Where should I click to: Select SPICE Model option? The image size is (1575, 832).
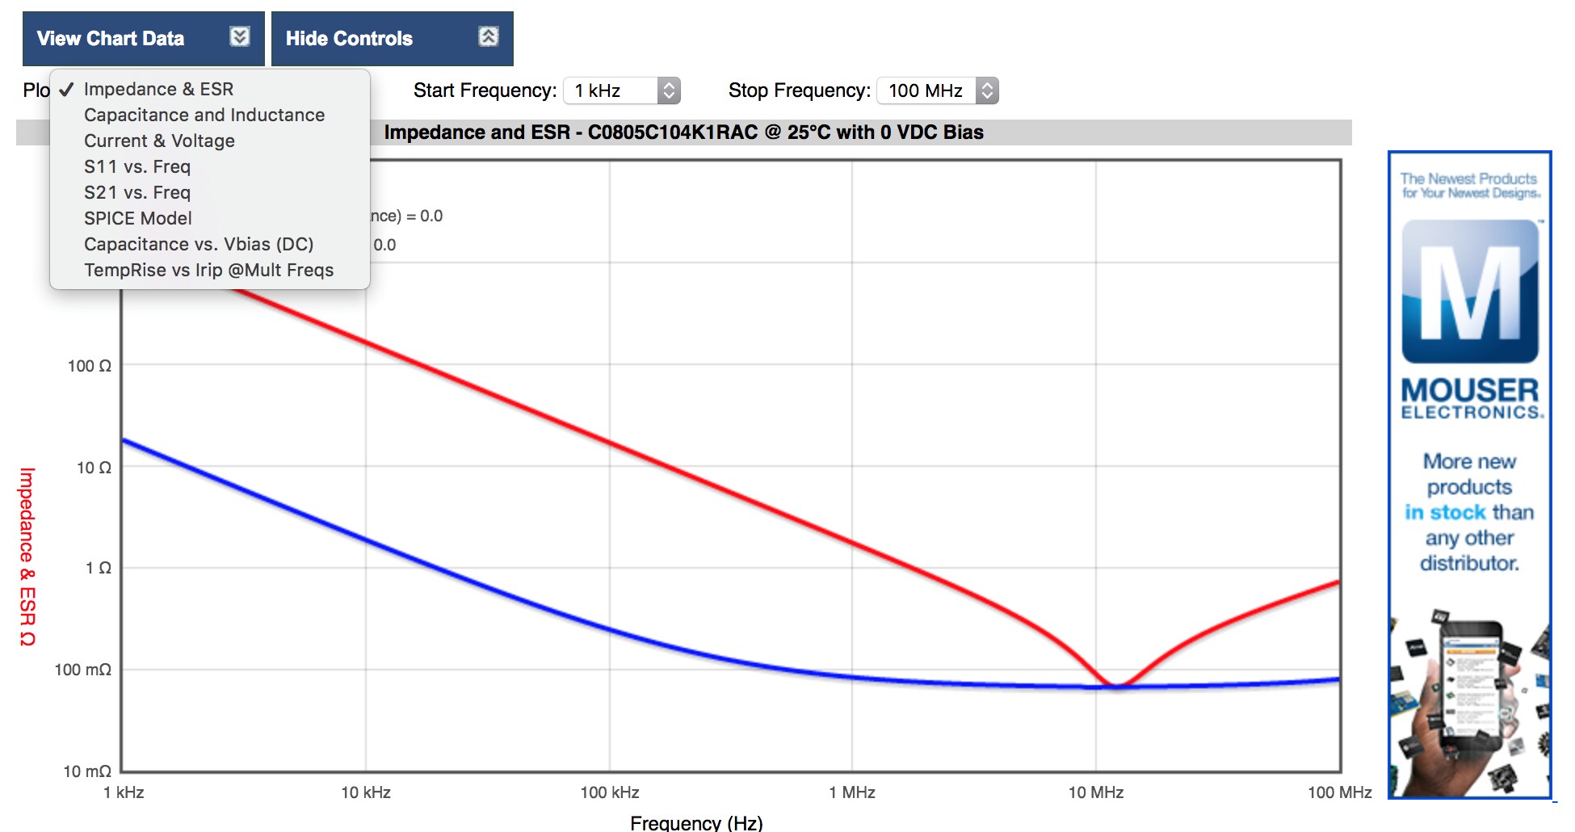[x=138, y=218]
